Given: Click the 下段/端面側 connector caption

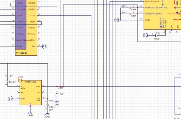Looking at the screenshot, I should pos(21,53).
